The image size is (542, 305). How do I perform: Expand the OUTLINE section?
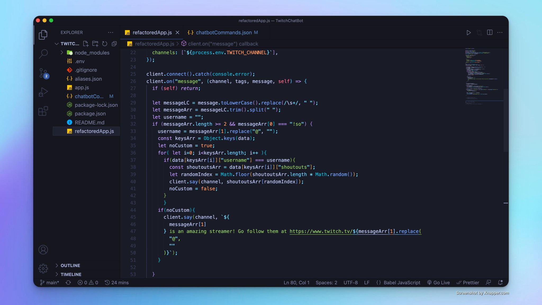click(x=70, y=266)
